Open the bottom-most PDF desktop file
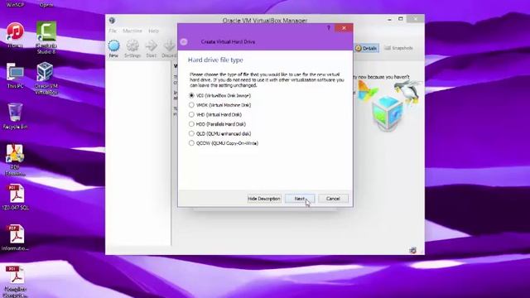The image size is (530, 298). tap(16, 281)
